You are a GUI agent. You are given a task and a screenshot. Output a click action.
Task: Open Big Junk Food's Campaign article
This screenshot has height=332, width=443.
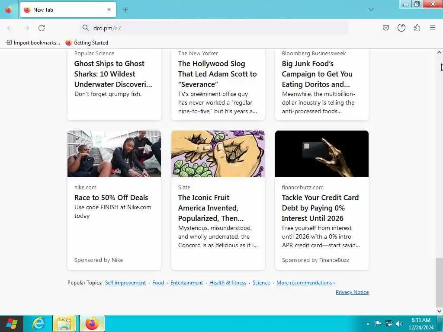point(317,74)
